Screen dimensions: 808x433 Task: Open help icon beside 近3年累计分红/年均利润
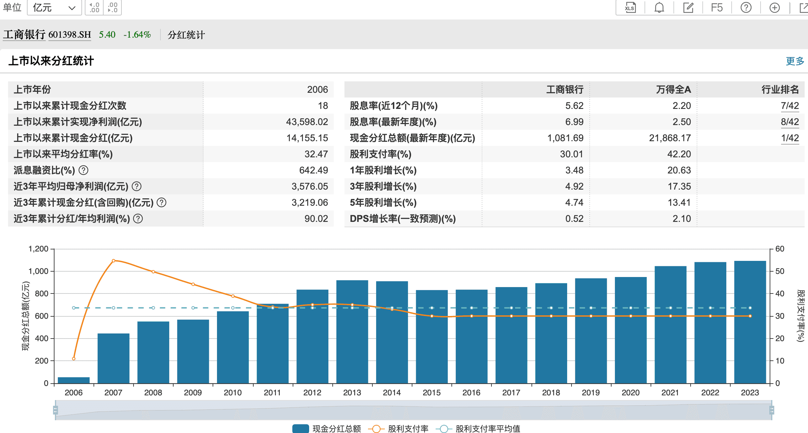coord(138,219)
